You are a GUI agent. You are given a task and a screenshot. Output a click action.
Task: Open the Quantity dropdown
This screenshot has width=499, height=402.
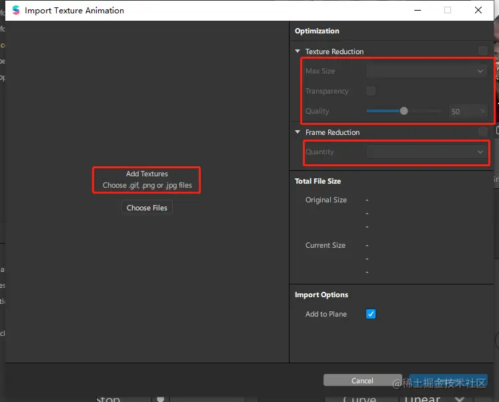[x=426, y=152]
